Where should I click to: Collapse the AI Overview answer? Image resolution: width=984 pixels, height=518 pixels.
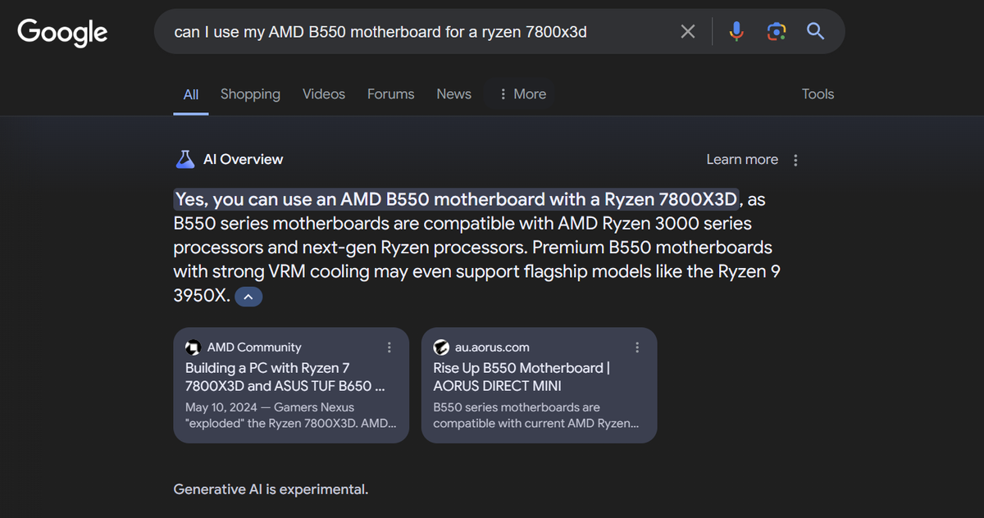point(248,296)
